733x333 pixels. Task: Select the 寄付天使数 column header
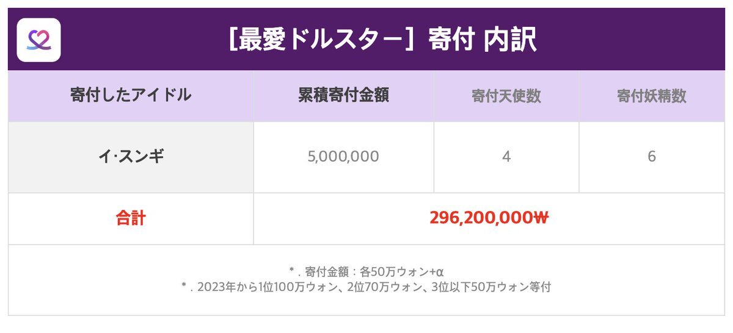(x=506, y=96)
